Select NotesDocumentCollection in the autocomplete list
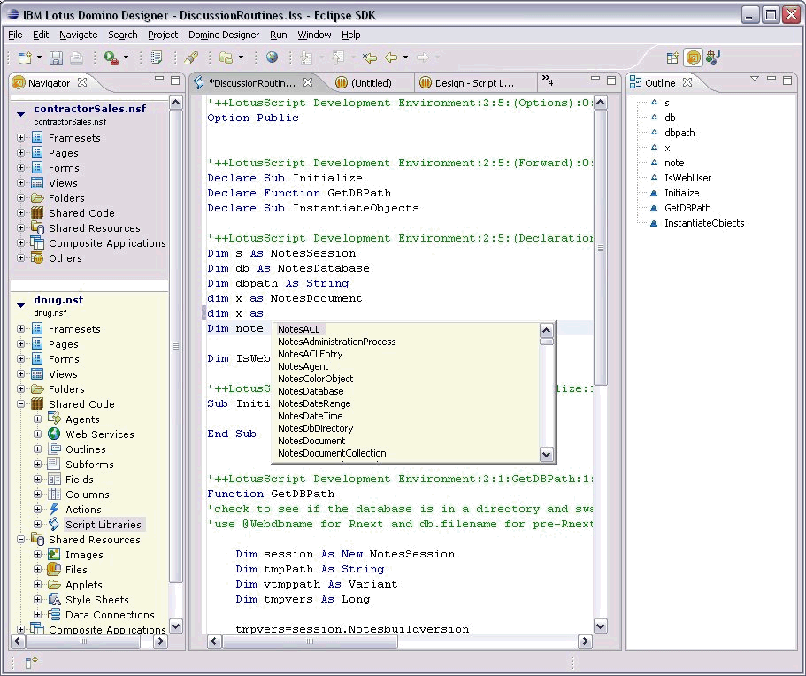 [x=332, y=453]
